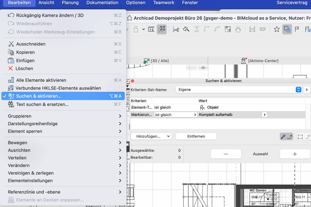The width and height of the screenshot is (311, 207).
Task: Open the Bearbeiten menu
Action: (x=19, y=3)
